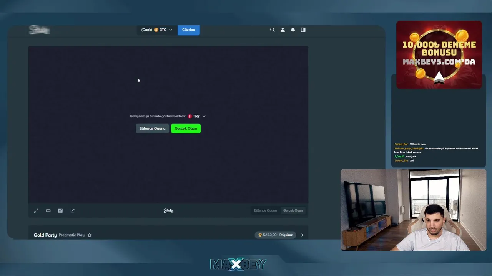This screenshot has width=492, height=276.
Task: Start Gerçek Oyun green button
Action: 186,128
